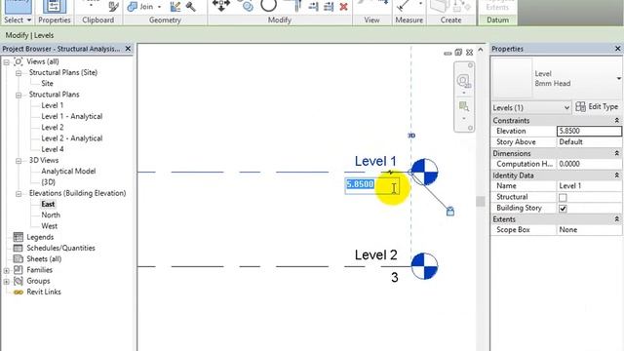The height and width of the screenshot is (351, 624).
Task: Open the Select panel dropdown
Action: [29, 19]
